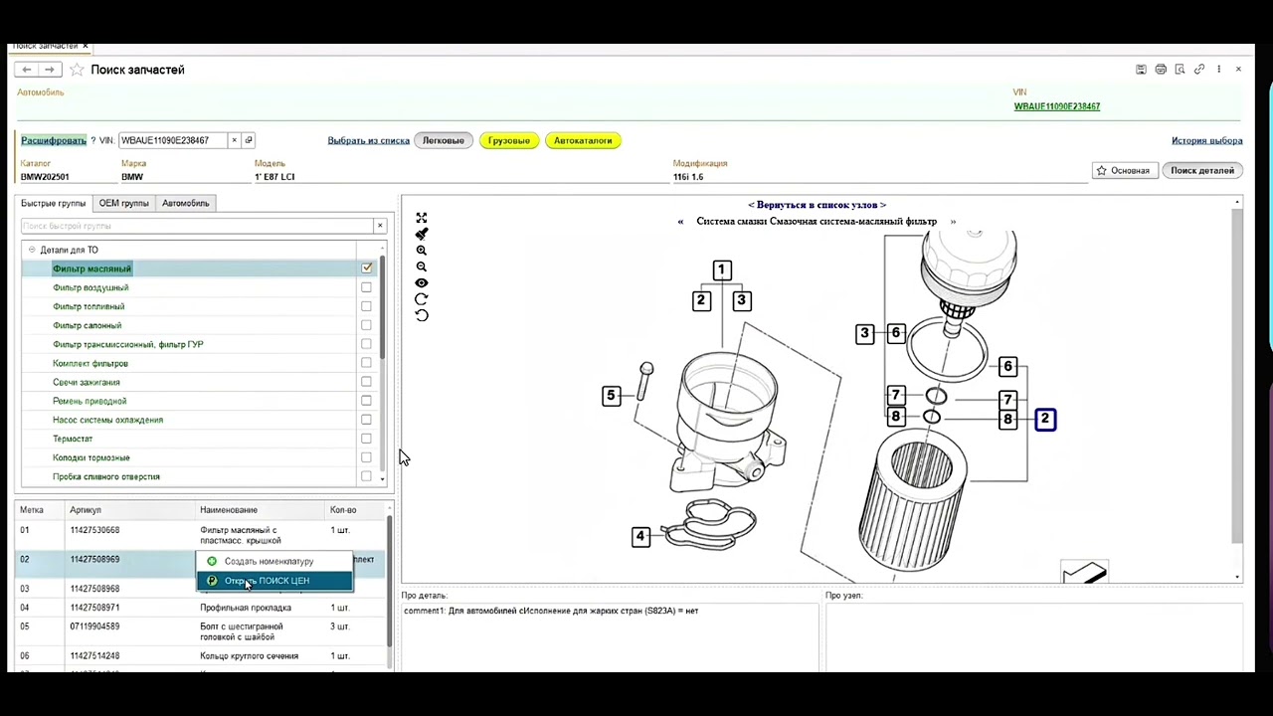
Task: Go to next unit with » arrow
Action: [x=953, y=222]
